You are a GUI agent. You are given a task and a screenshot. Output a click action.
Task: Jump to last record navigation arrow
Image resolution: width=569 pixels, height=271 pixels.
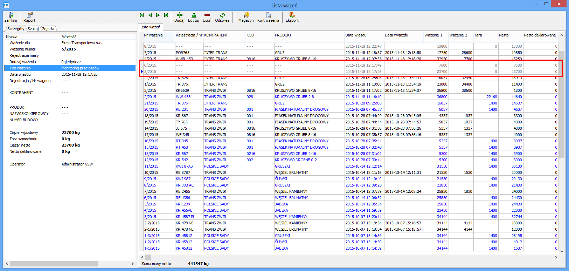[166, 15]
